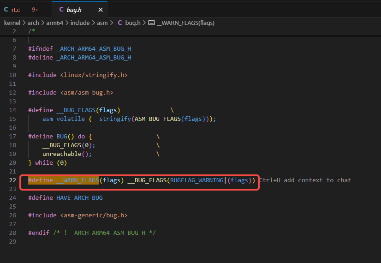This screenshot has width=381, height=263.
Task: Open the arch breadcrumb folder
Action: (x=33, y=23)
